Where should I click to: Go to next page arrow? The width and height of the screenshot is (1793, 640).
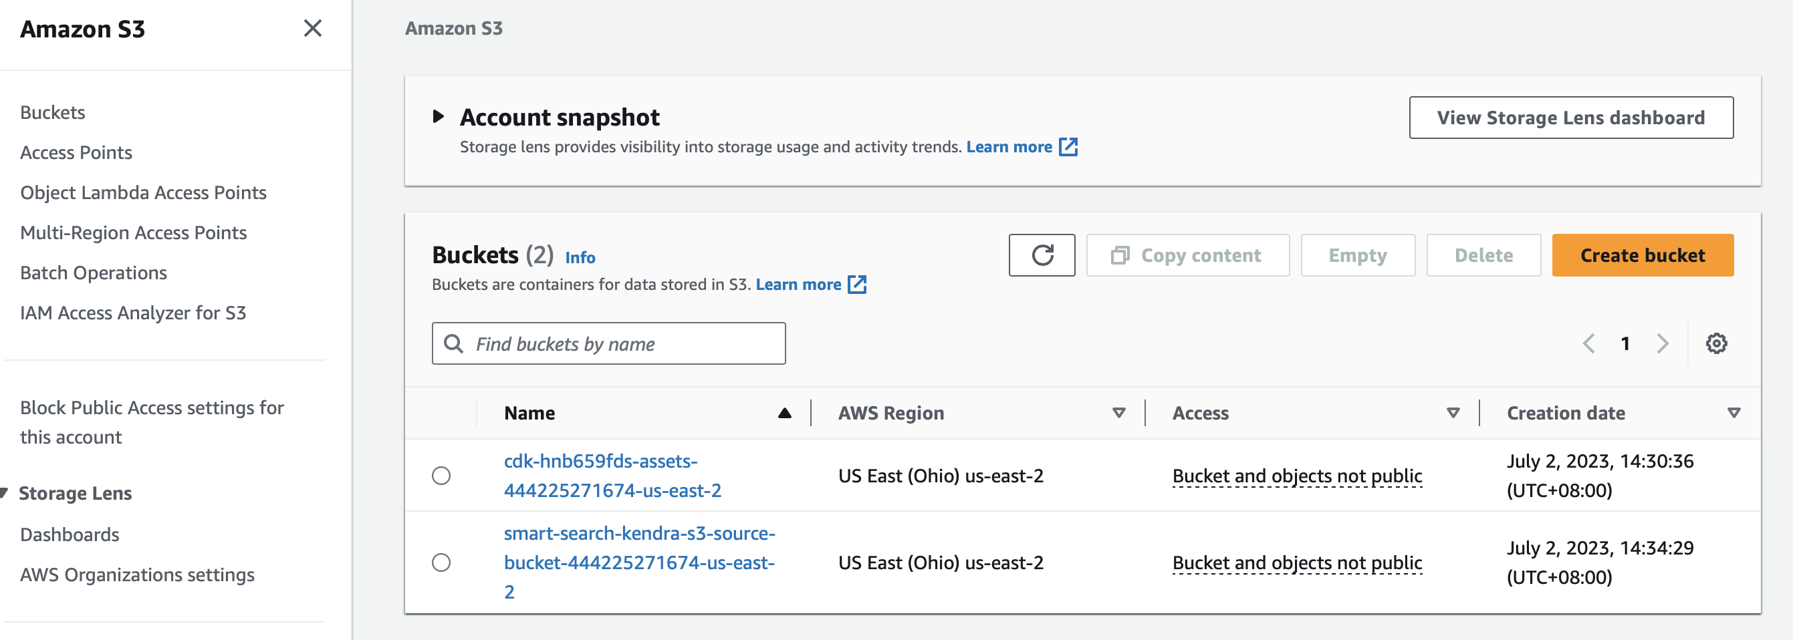(1662, 343)
